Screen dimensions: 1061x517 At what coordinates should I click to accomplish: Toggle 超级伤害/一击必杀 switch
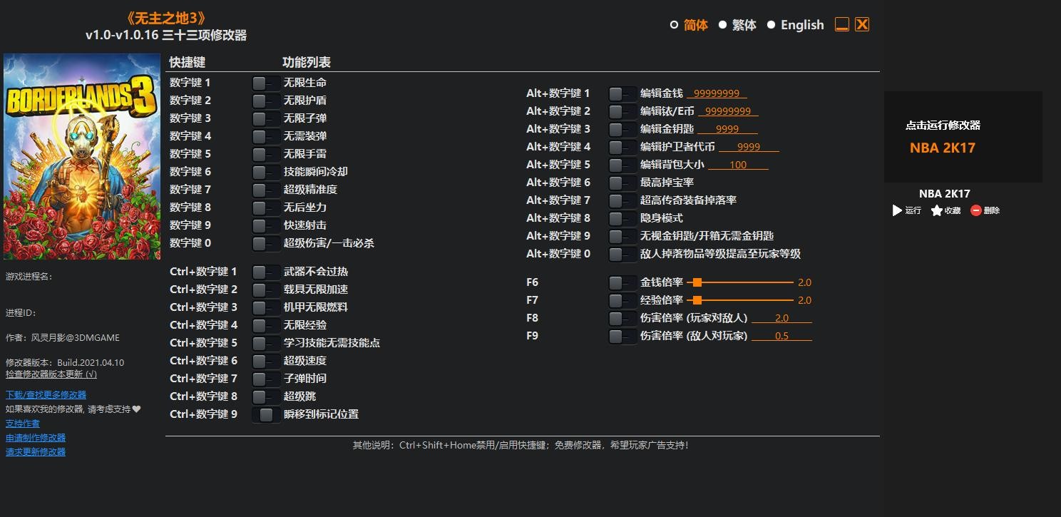265,243
